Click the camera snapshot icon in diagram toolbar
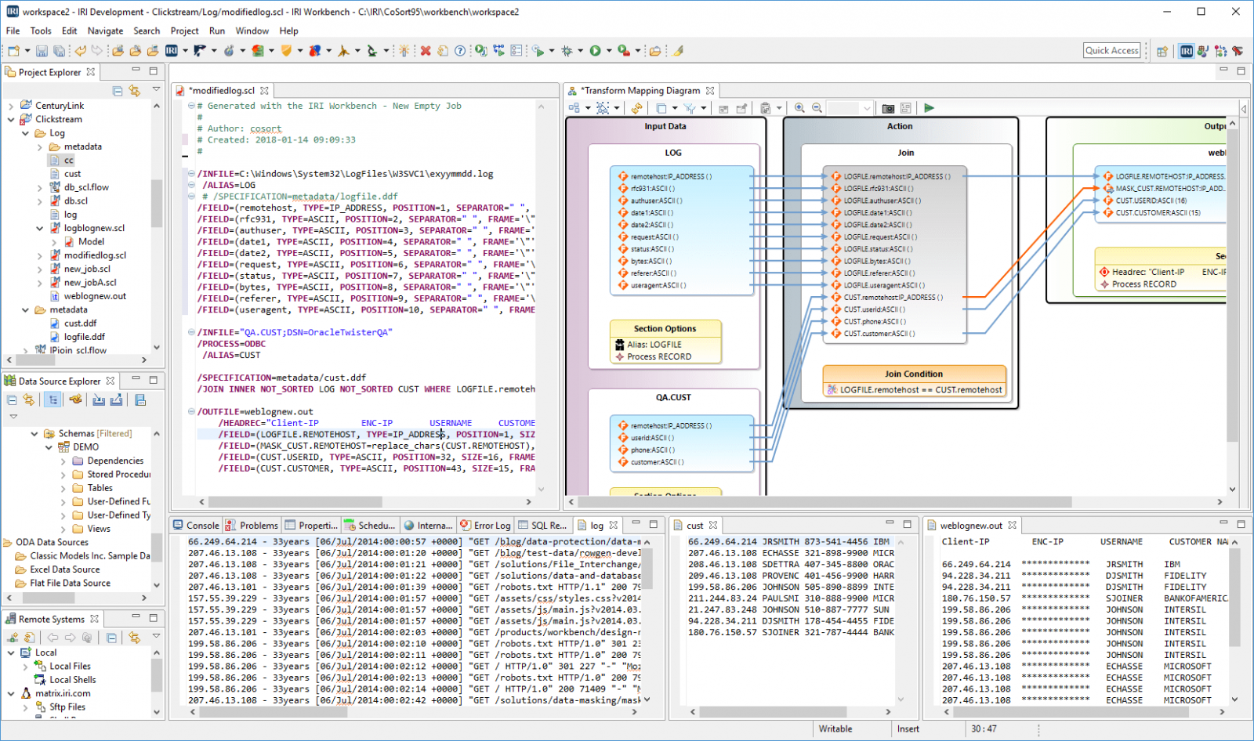This screenshot has width=1254, height=741. [888, 108]
